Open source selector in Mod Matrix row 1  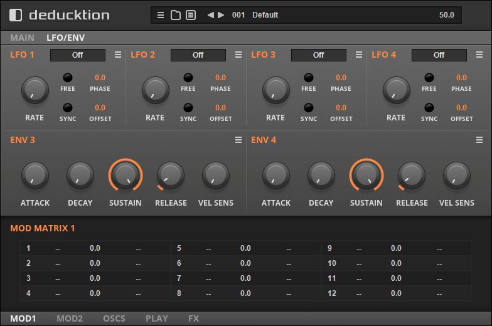pos(58,248)
